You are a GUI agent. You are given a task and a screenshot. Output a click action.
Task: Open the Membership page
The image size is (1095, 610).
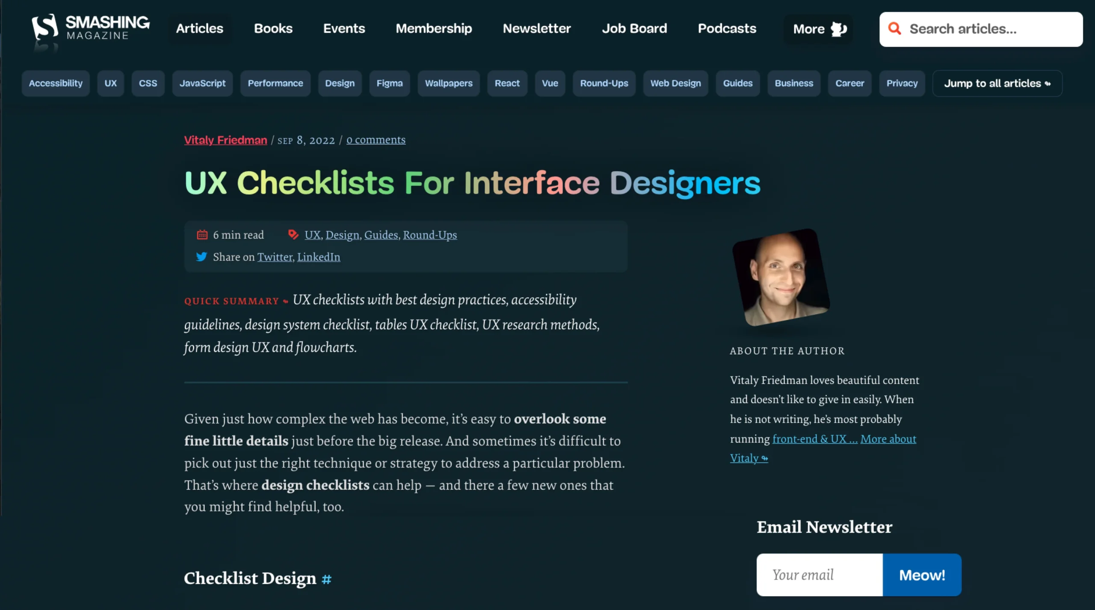434,28
